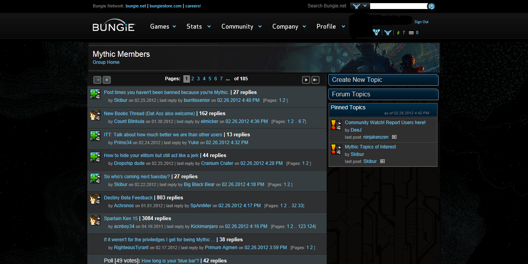Screen dimensions: 528x264
Task: Open page 33 of Destiny Beta Feedback
Action: coord(300,206)
